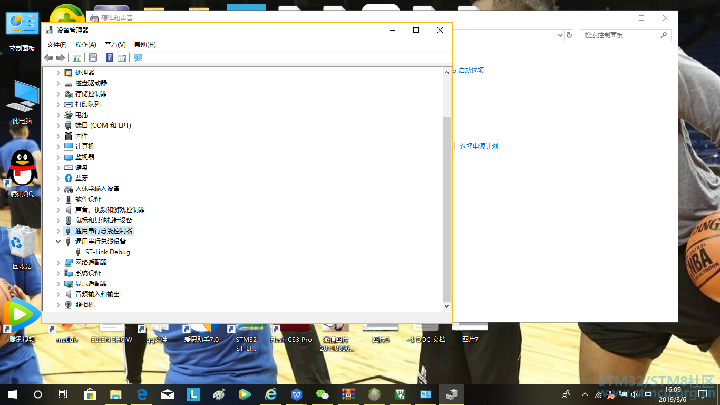
Task: Select the 打印队列 printer queue icon
Action: [x=68, y=104]
